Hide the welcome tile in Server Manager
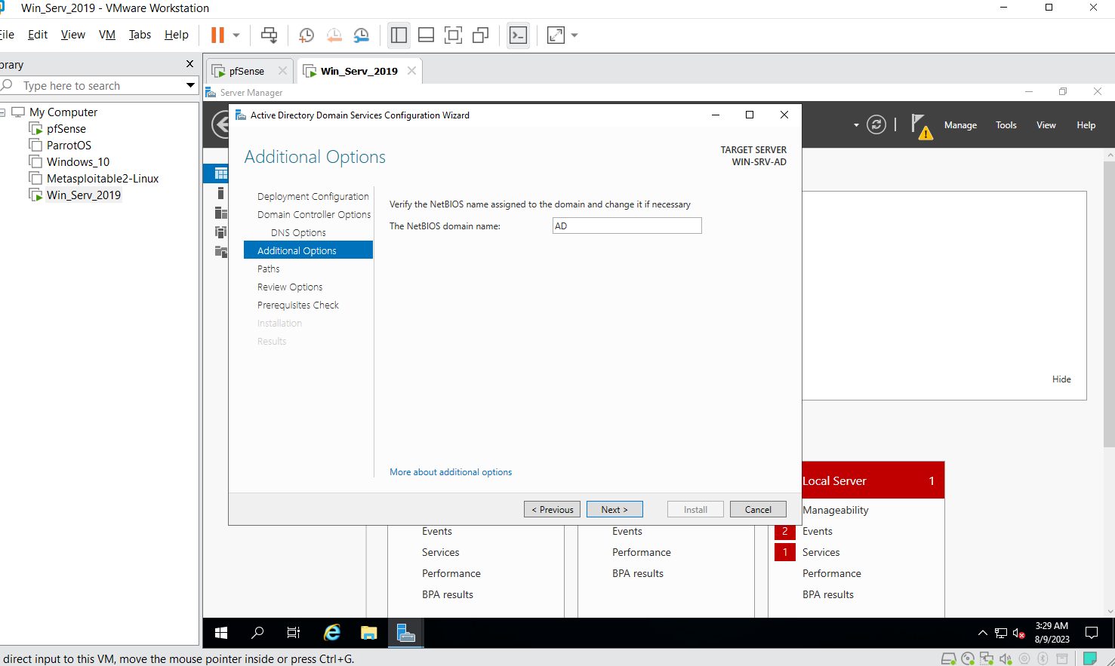The height and width of the screenshot is (666, 1115). [x=1061, y=379]
